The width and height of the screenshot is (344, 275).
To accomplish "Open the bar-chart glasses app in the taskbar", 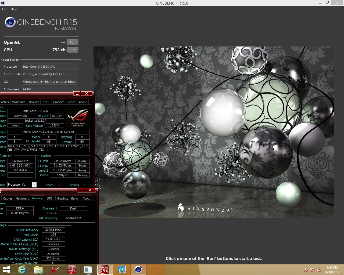I will (122, 270).
